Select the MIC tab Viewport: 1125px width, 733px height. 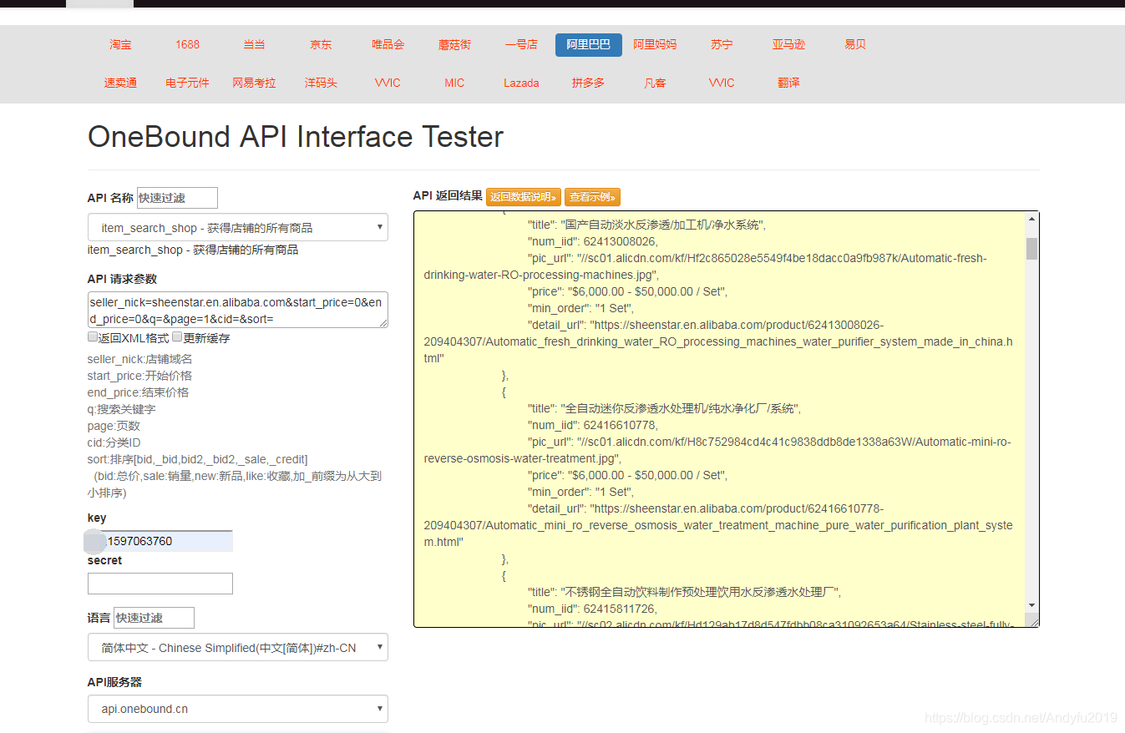454,83
